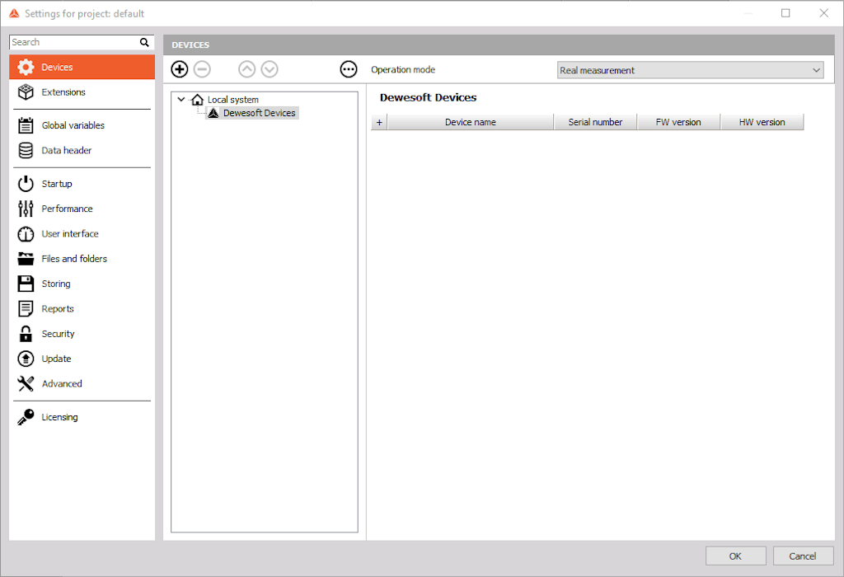The height and width of the screenshot is (577, 844).
Task: Click the Files and folders icon
Action: point(26,259)
